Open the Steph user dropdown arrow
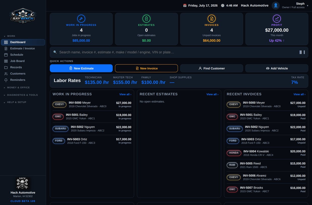312x205 pixels. pyautogui.click(x=307, y=6)
